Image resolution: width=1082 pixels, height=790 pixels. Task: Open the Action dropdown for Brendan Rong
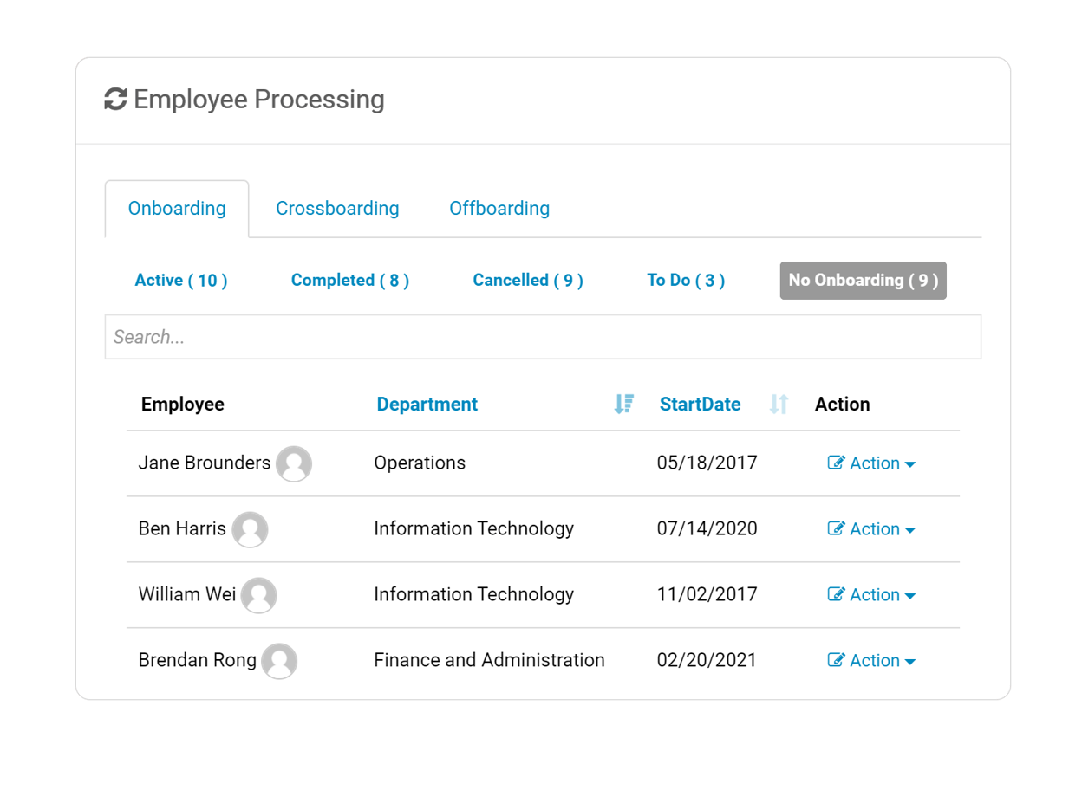[x=909, y=662]
